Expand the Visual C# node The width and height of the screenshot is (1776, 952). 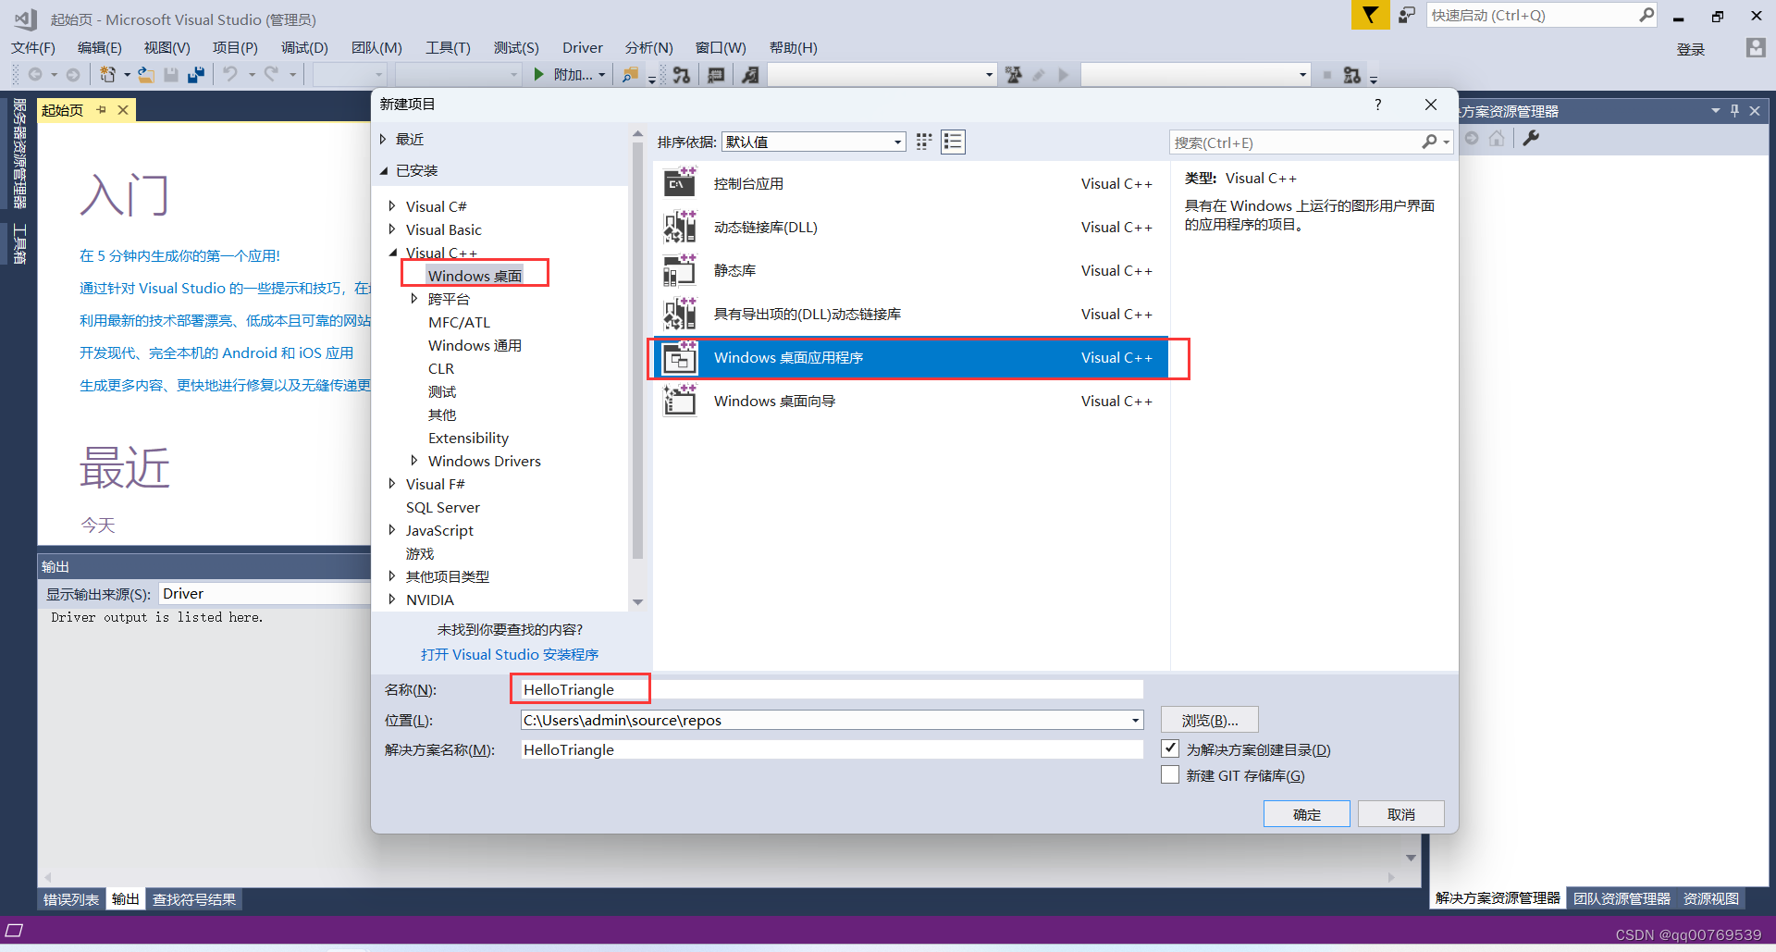click(392, 205)
